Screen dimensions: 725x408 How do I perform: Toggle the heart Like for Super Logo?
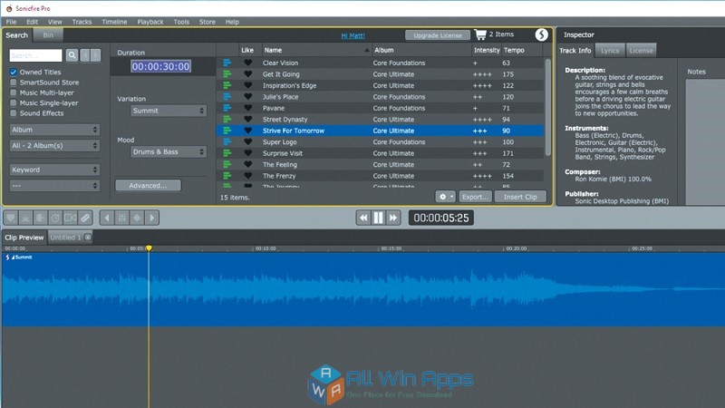pos(248,142)
